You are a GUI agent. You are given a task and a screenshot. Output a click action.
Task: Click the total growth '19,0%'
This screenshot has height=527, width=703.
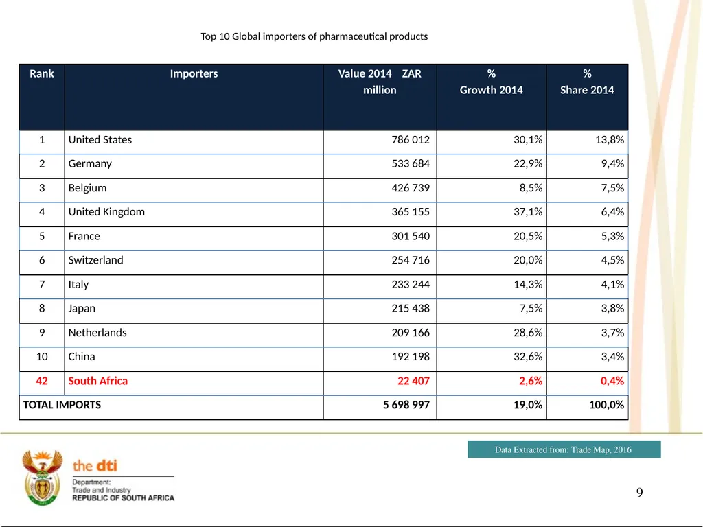[528, 405]
